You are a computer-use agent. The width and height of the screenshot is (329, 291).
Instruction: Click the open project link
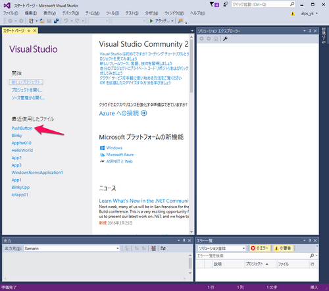27,90
